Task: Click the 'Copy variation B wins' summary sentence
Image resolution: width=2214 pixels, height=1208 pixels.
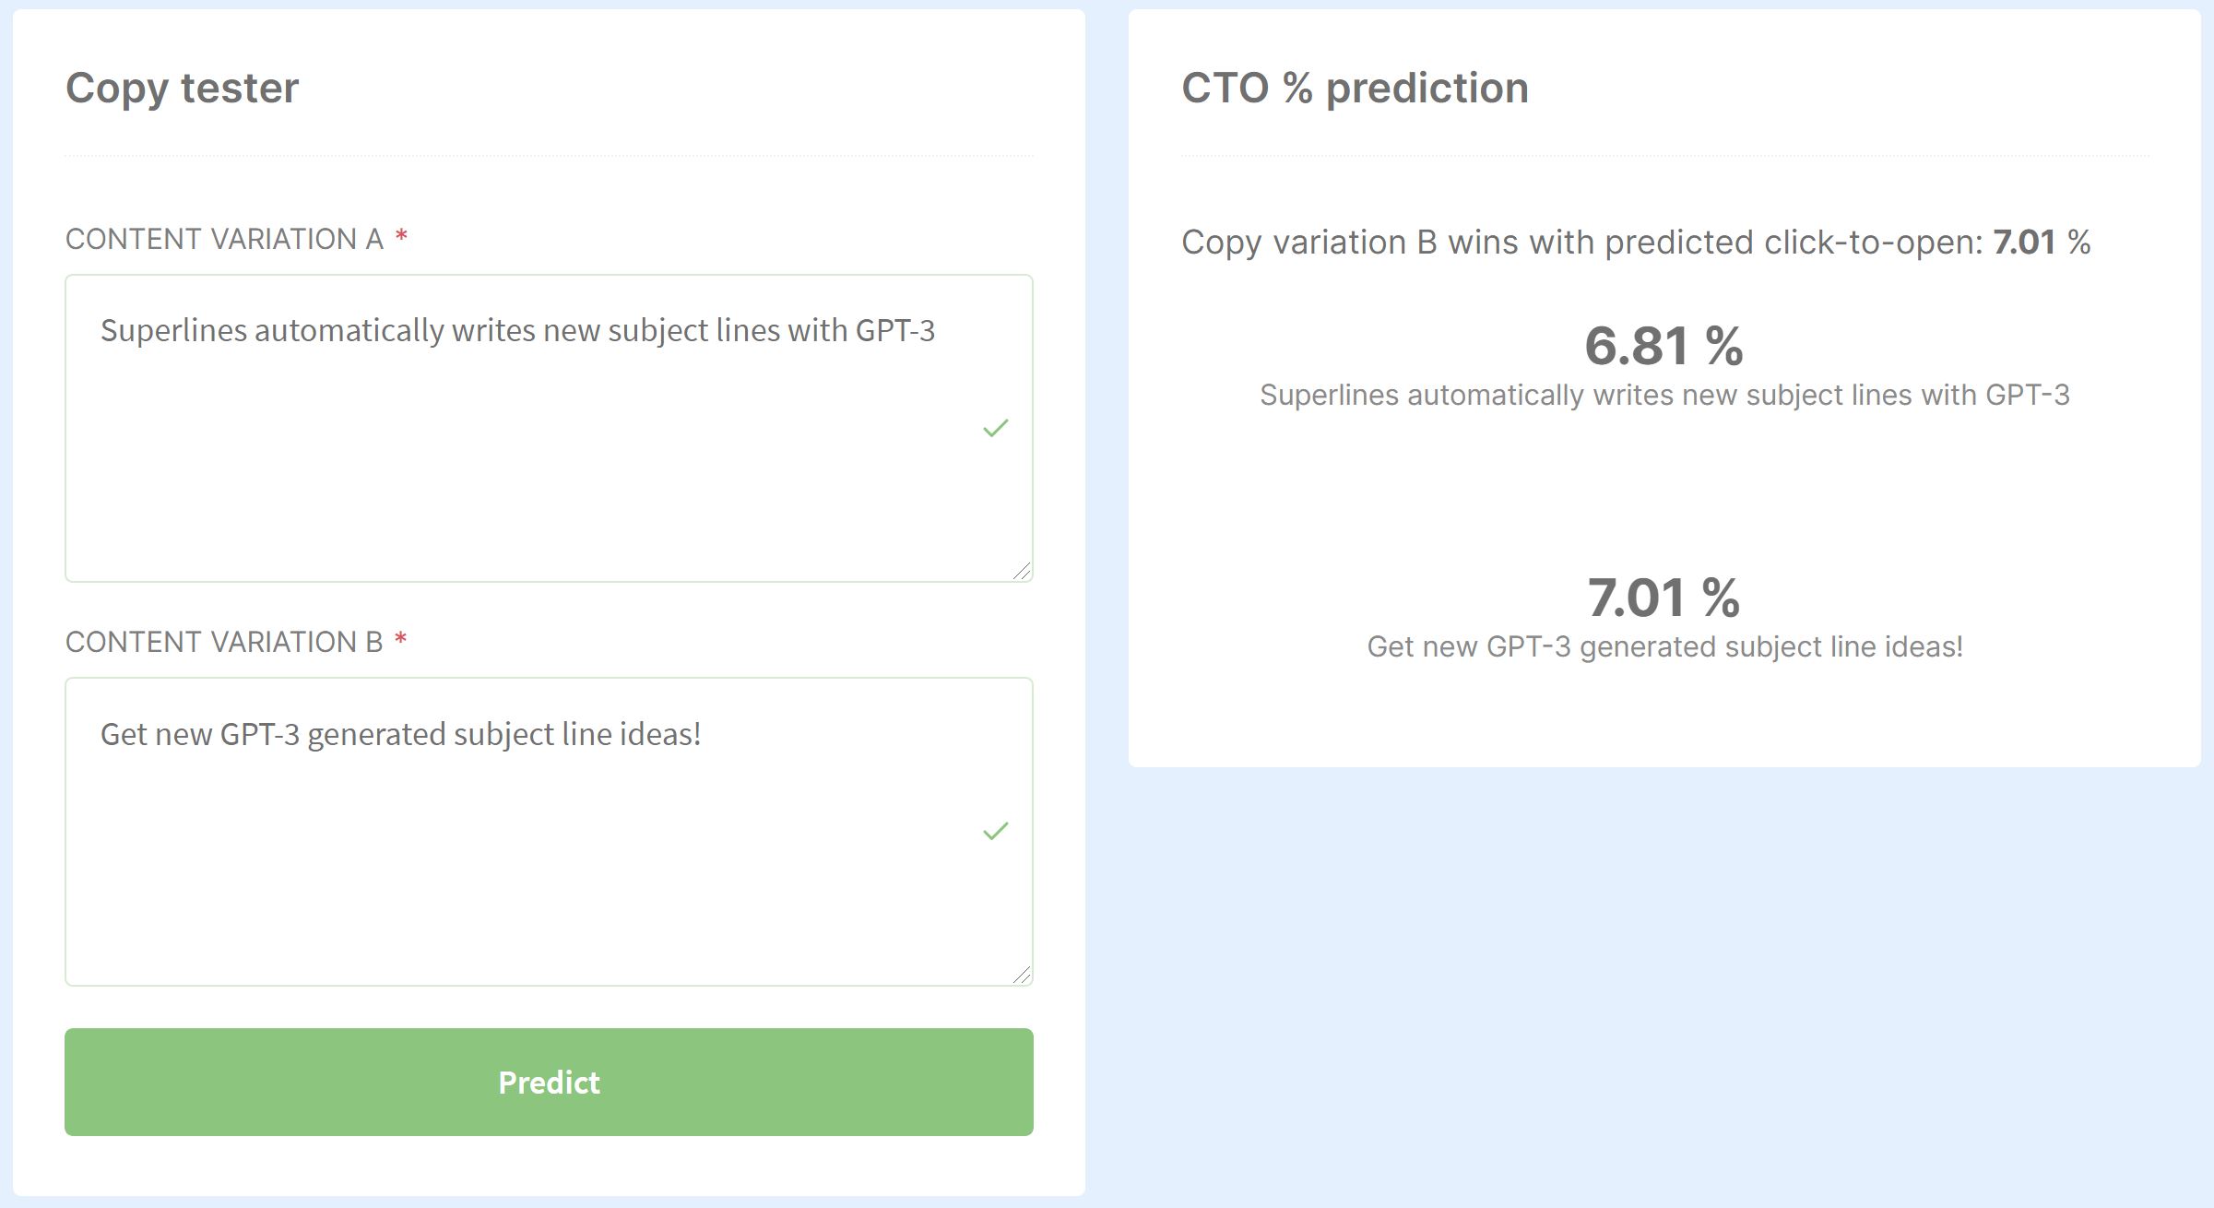Action: point(1581,243)
